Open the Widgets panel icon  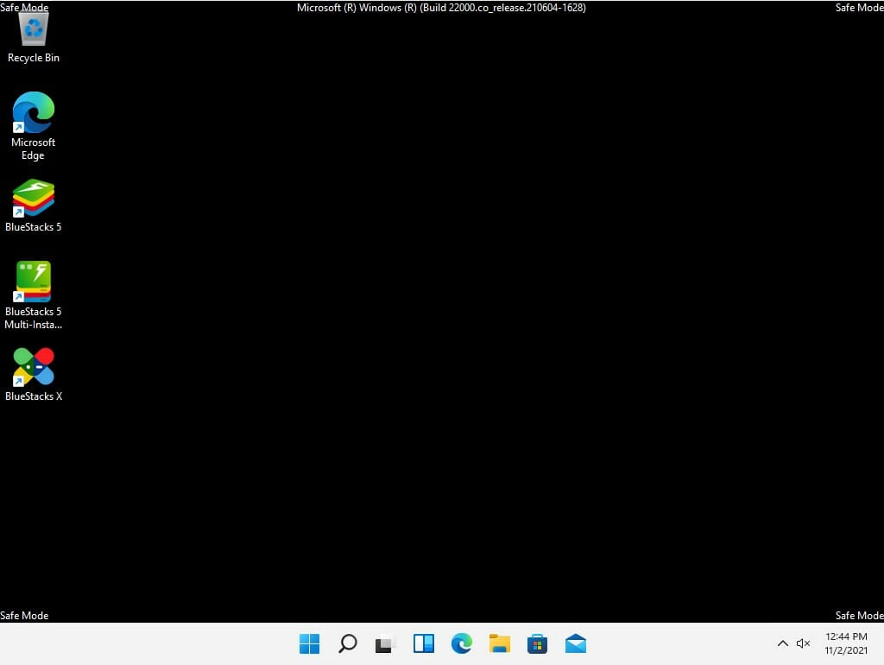pos(423,643)
